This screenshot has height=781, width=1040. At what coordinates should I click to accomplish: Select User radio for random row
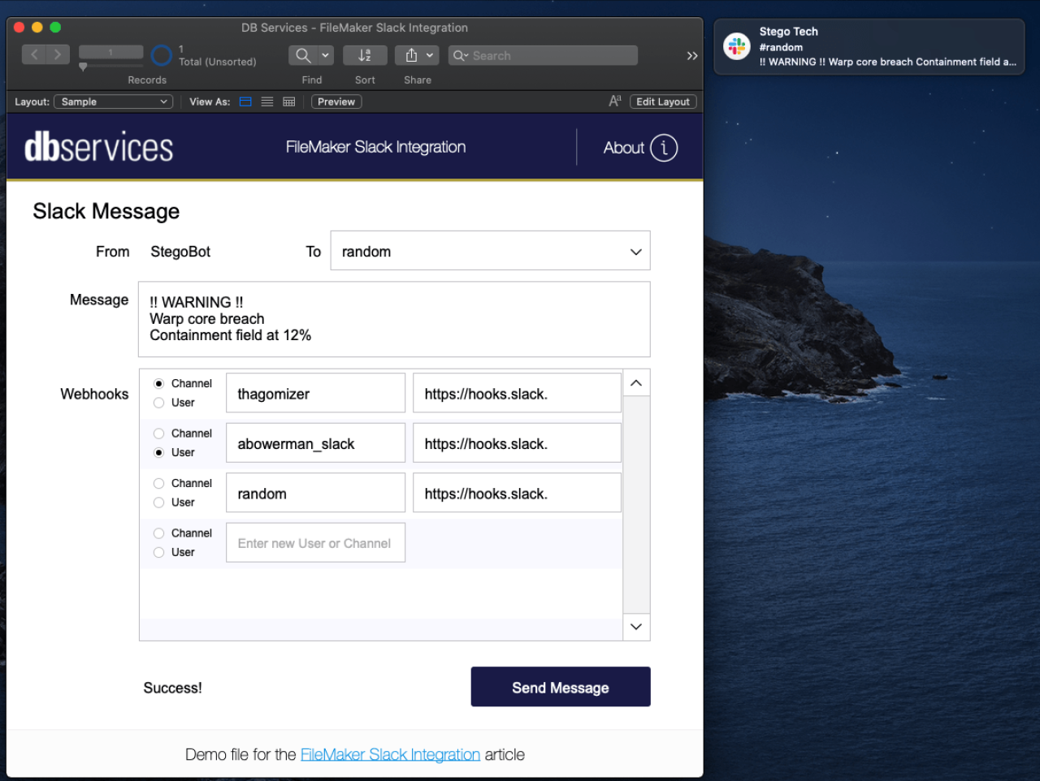159,503
